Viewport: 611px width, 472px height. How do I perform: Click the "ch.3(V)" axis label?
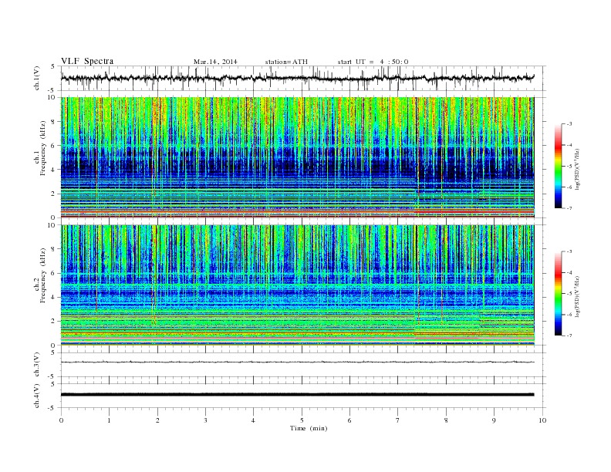[37, 365]
